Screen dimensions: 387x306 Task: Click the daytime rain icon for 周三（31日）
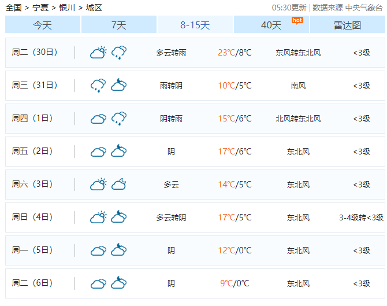pos(98,86)
